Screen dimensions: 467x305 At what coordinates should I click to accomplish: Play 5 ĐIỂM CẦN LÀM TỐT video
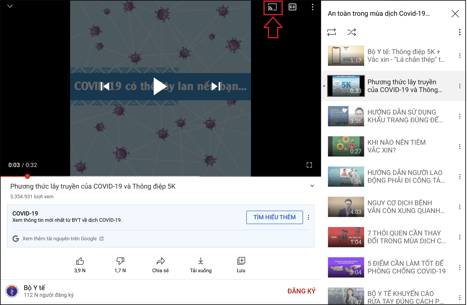coord(406,267)
